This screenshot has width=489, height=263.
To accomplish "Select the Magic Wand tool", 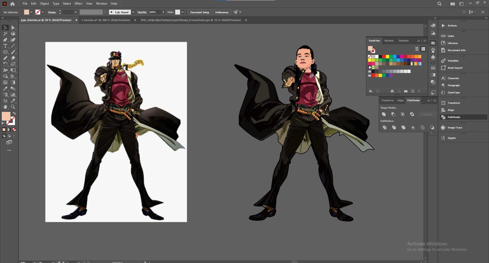I will tap(5, 34).
